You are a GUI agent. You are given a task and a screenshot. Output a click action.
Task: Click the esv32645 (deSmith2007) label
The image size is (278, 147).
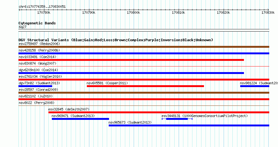click(x=69, y=109)
